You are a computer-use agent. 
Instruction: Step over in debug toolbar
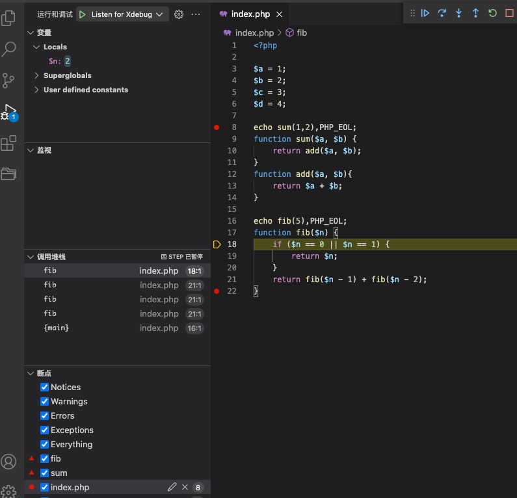coord(442,13)
